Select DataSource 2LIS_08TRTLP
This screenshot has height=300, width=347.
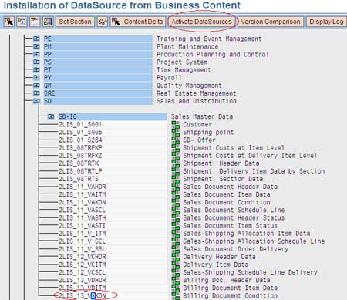[80, 171]
